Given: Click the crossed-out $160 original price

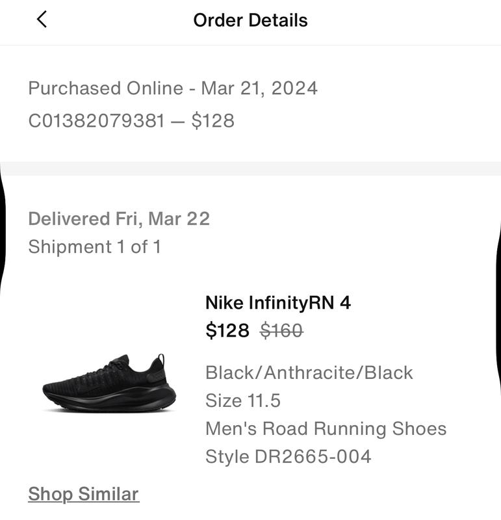Looking at the screenshot, I should point(281,331).
